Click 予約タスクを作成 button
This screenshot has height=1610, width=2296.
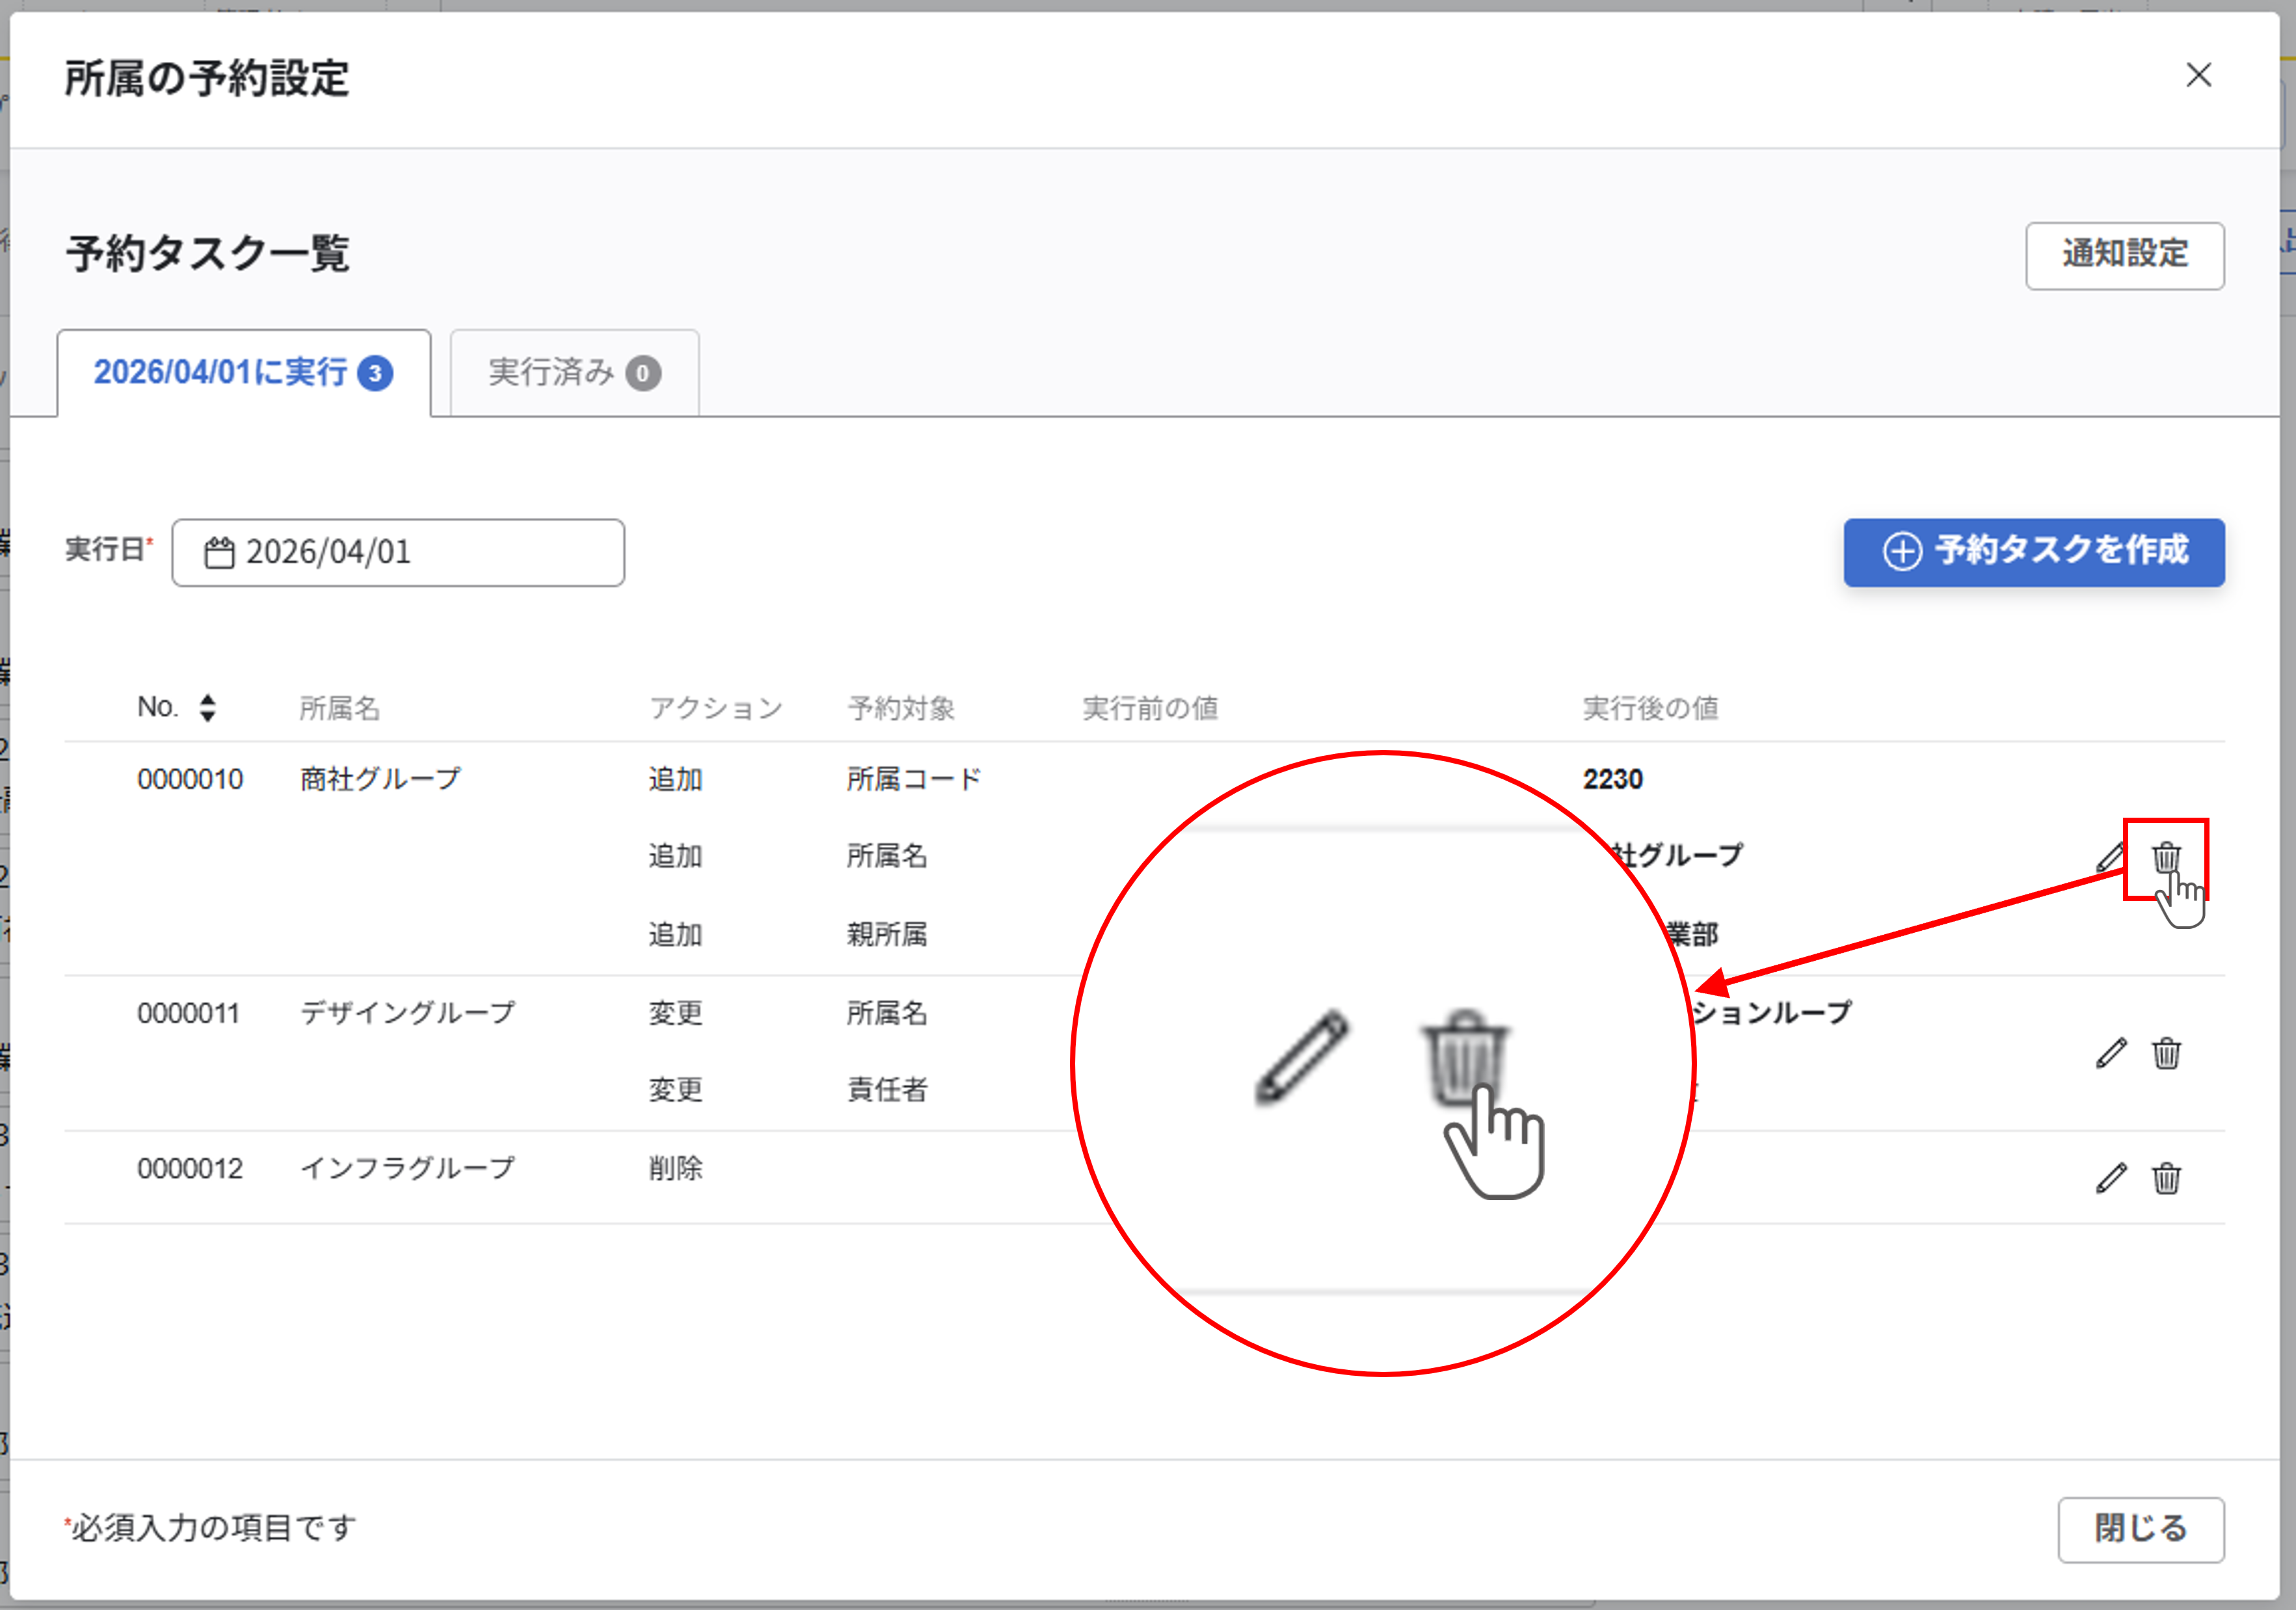tap(2034, 551)
